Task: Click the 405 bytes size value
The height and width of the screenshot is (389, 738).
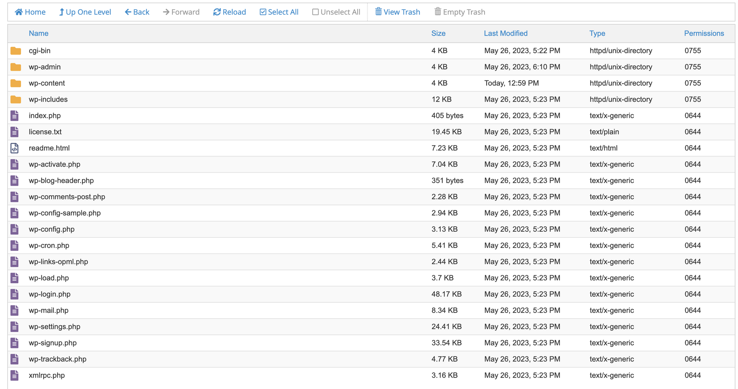Action: click(447, 116)
